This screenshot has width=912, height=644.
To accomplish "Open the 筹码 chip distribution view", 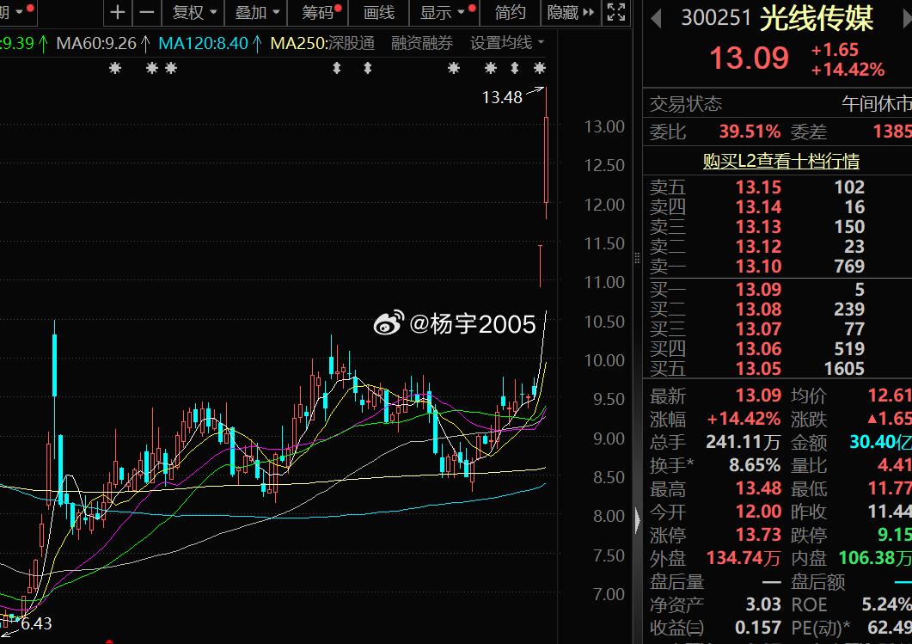I will tap(318, 12).
